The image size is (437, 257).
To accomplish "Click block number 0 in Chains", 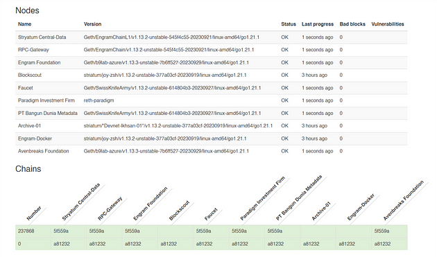I will [x=19, y=244].
